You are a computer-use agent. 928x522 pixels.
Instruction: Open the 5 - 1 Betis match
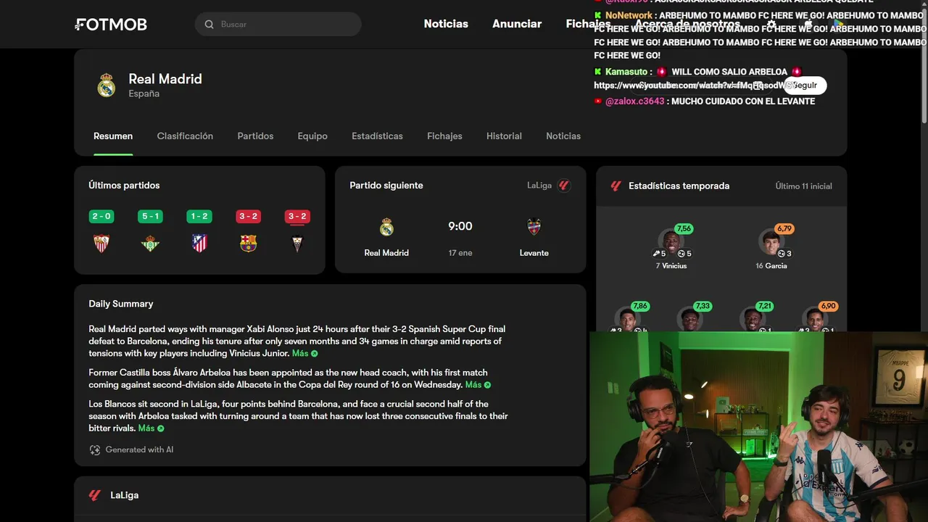(150, 231)
